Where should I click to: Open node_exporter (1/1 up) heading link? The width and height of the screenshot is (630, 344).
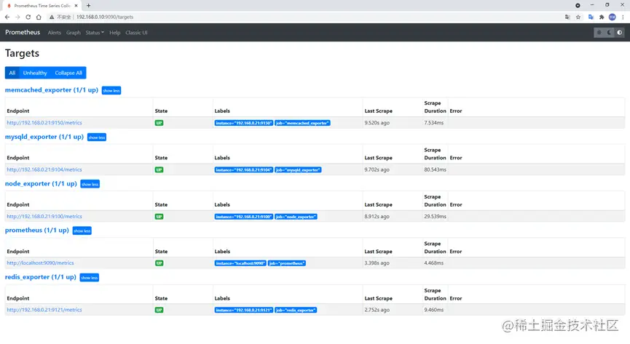click(x=41, y=183)
